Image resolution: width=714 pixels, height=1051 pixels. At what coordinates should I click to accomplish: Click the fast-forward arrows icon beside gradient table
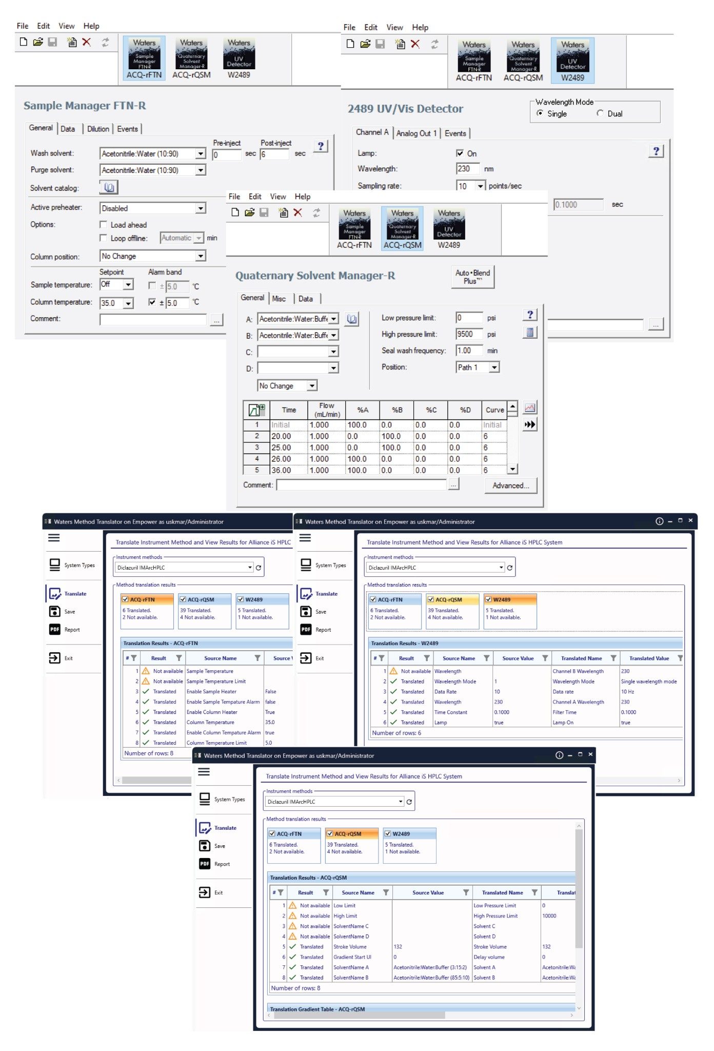[530, 424]
